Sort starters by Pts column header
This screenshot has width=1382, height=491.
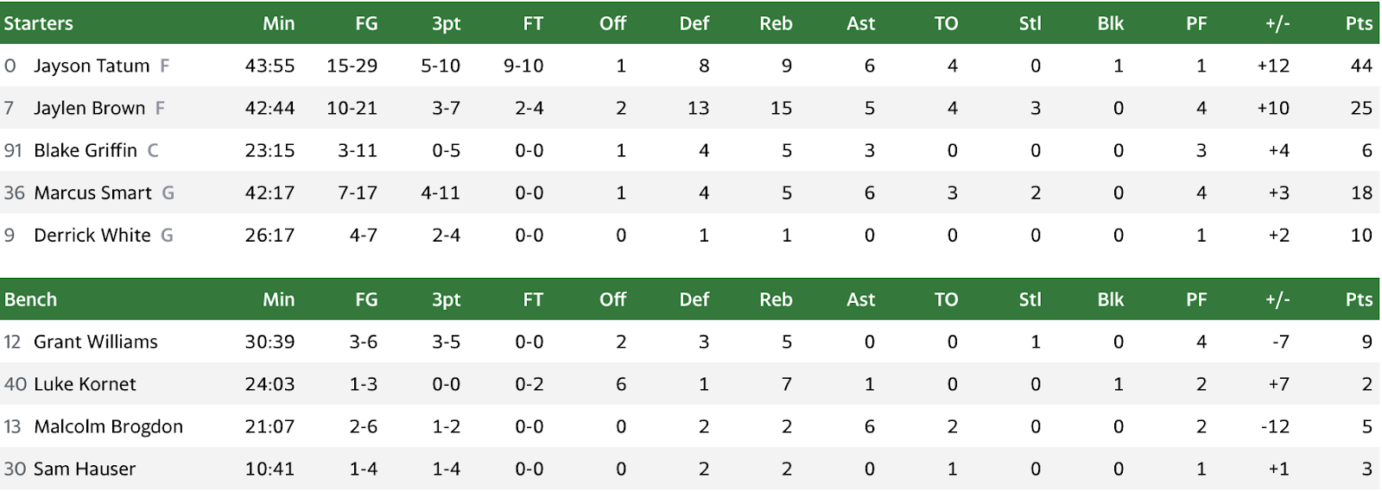(1359, 23)
